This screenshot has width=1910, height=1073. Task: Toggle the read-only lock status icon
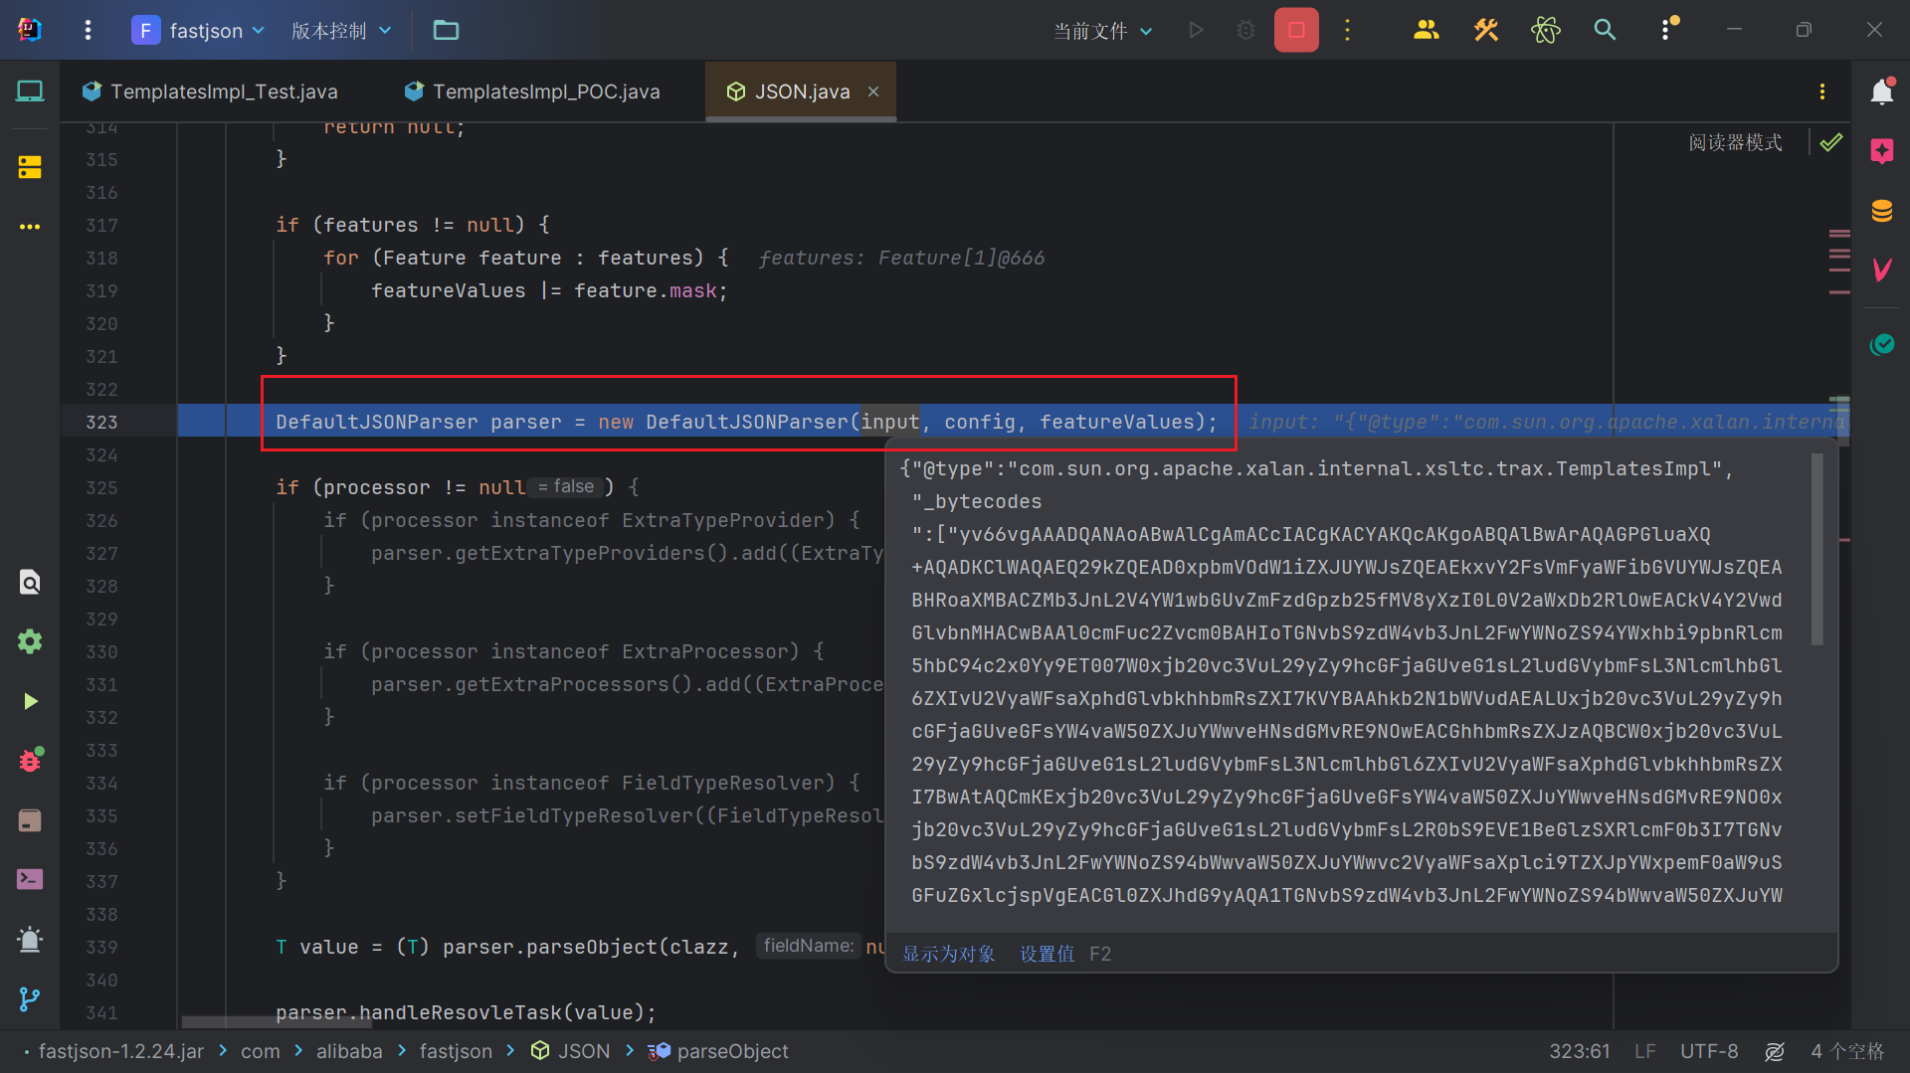click(1775, 1051)
